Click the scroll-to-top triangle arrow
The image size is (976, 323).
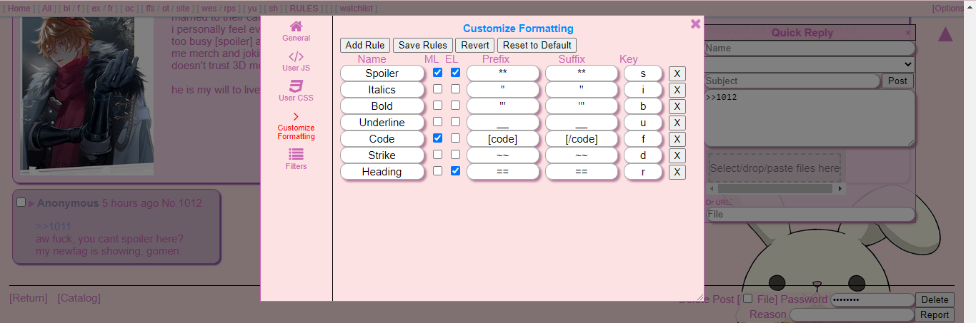945,34
